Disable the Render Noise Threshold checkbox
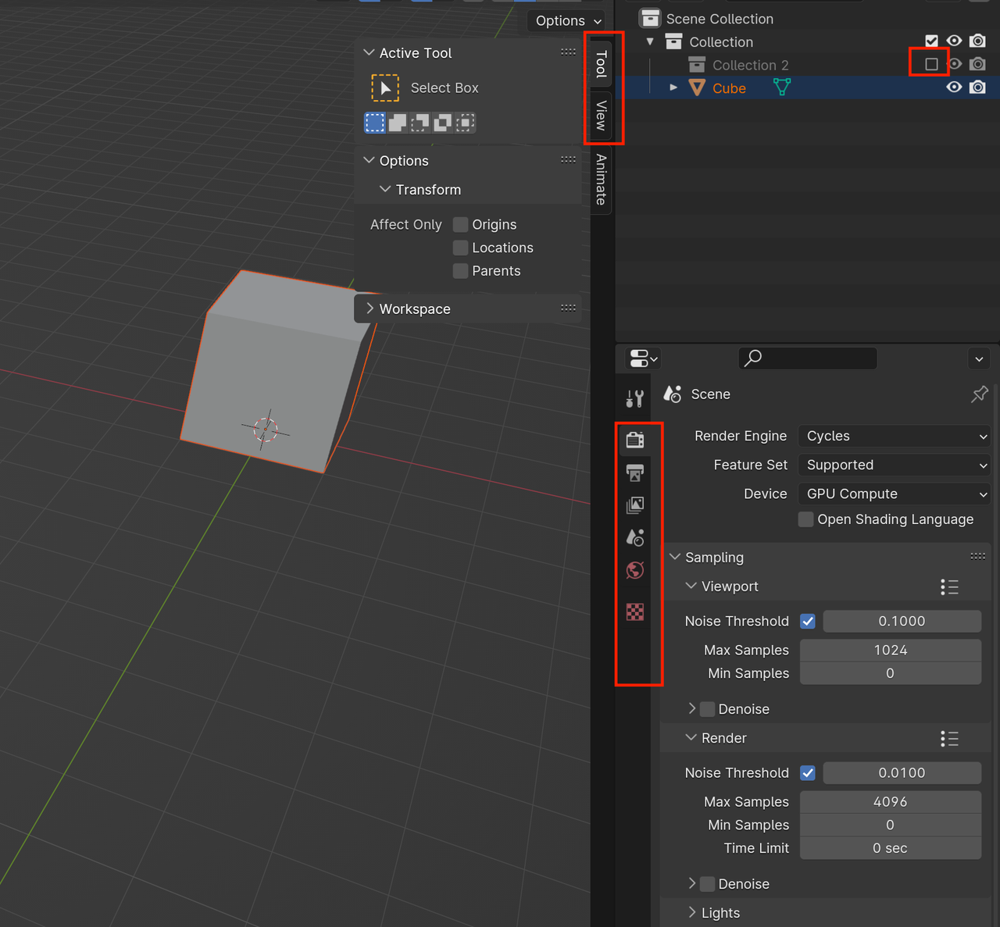This screenshot has height=927, width=1000. (x=808, y=773)
